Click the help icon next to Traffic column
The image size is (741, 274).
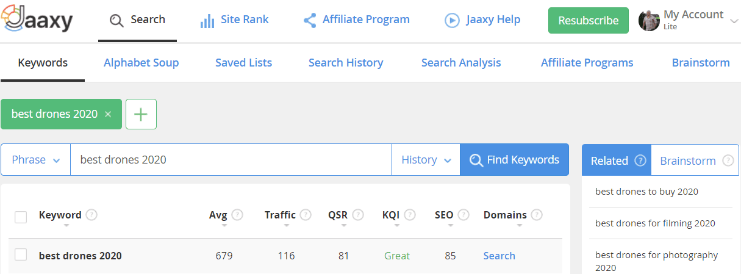306,215
